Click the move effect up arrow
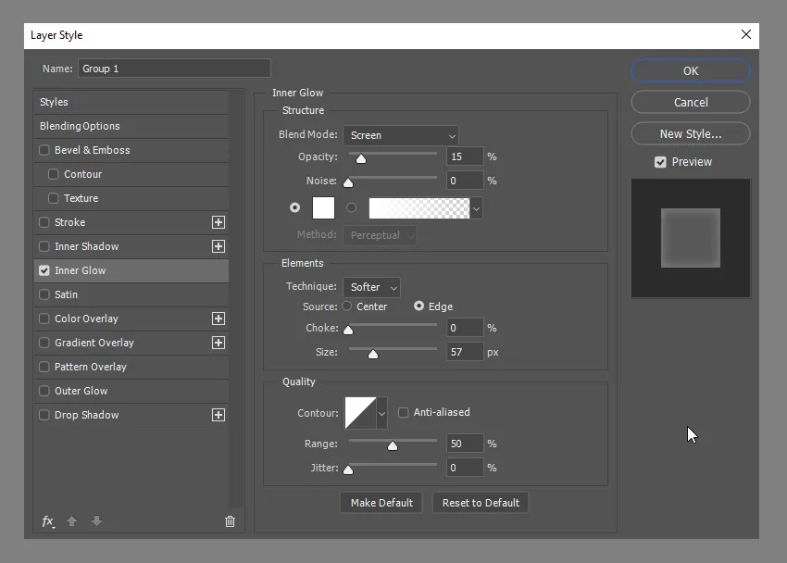The image size is (787, 563). [x=71, y=521]
